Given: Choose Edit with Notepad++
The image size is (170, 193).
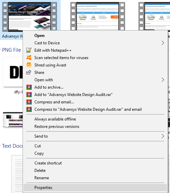Looking at the screenshot, I should pos(95,50).
